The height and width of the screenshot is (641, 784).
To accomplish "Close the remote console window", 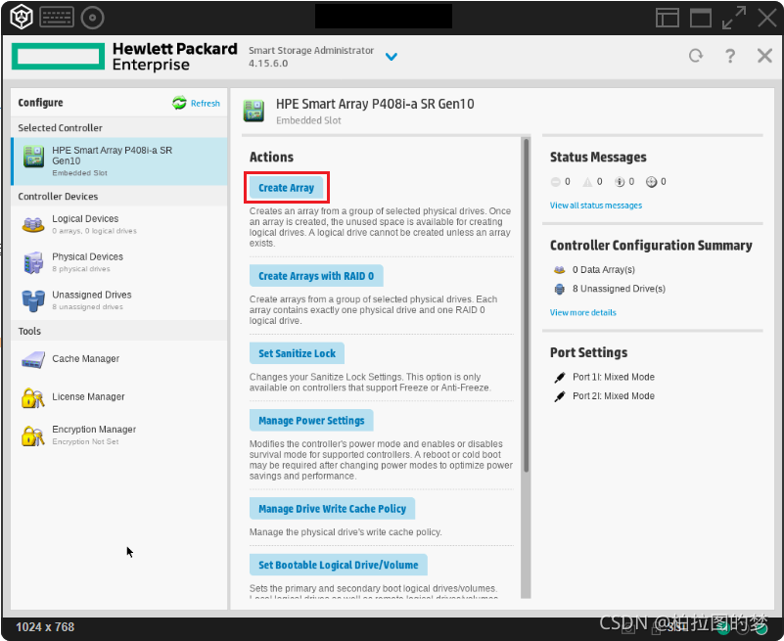I will coord(767,18).
